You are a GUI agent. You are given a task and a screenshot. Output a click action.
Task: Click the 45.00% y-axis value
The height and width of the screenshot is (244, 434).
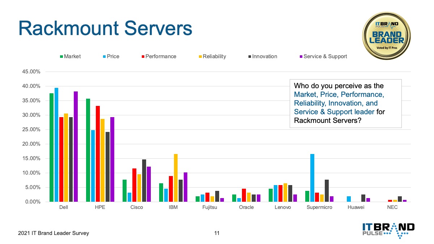32,72
